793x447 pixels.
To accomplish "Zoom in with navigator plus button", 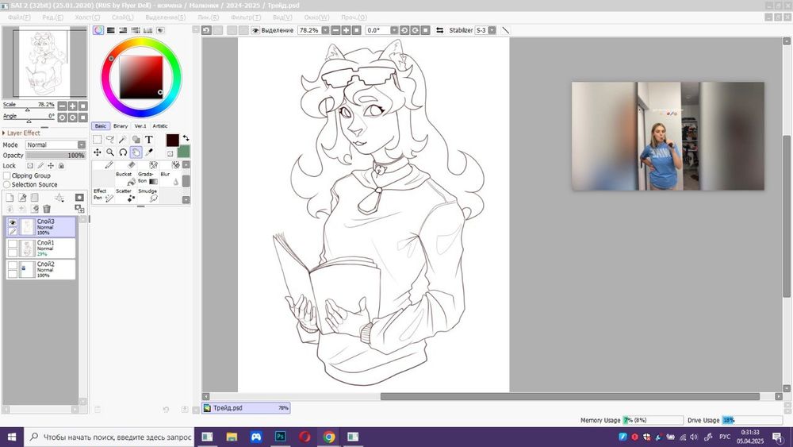I will pyautogui.click(x=72, y=106).
